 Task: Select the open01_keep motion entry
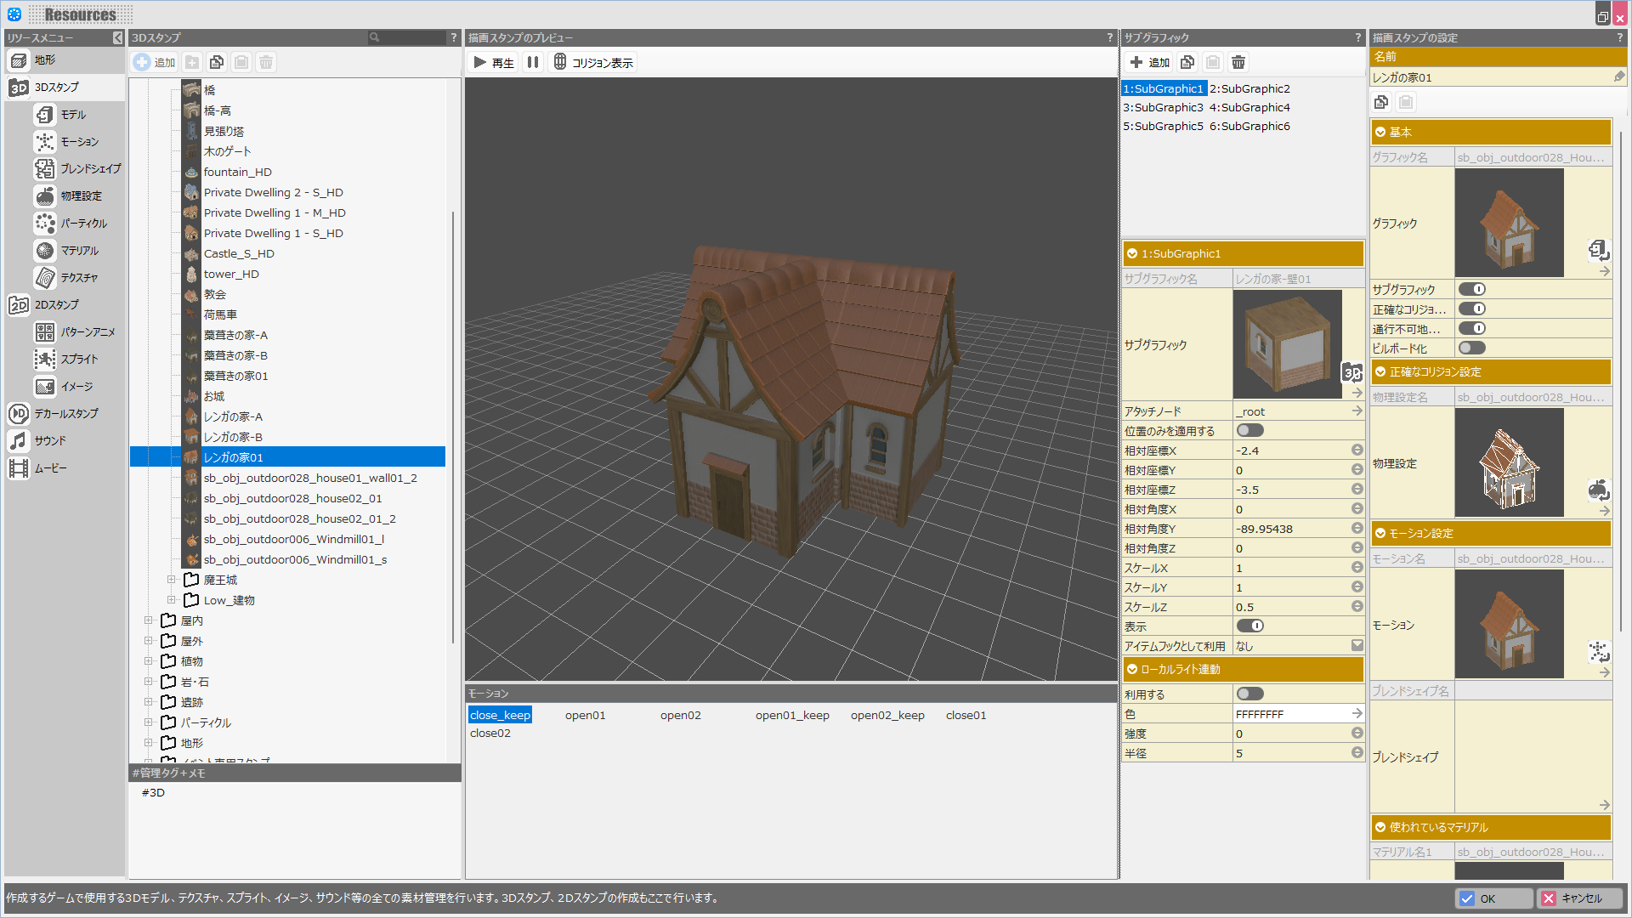792,715
